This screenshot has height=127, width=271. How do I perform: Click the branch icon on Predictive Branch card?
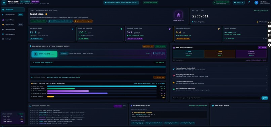[219, 29]
